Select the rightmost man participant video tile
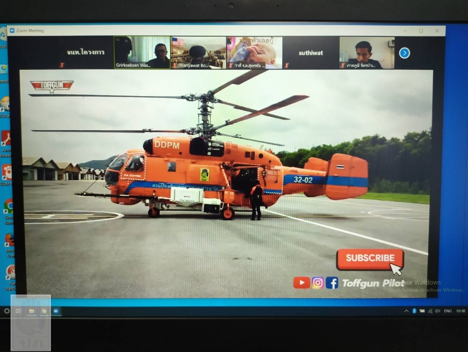Viewport: 468px width, 352px height. point(367,53)
